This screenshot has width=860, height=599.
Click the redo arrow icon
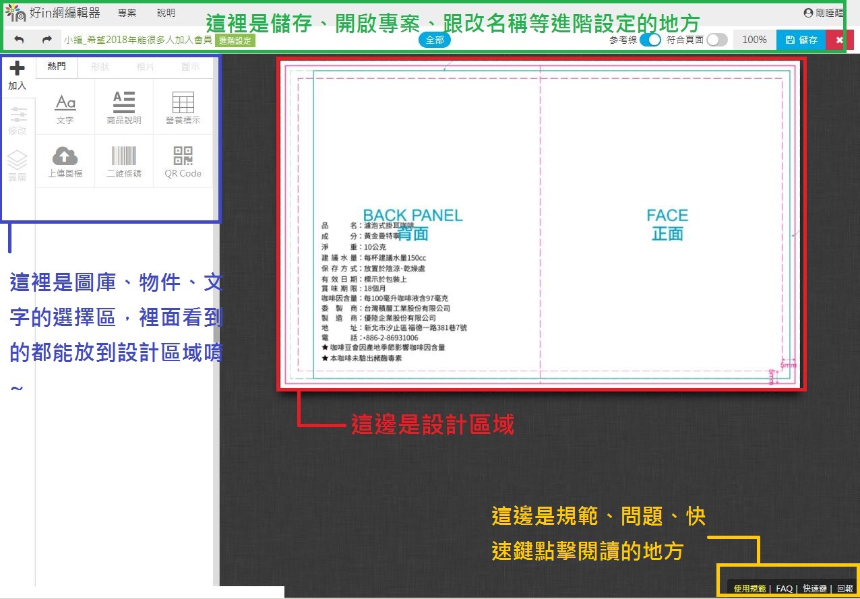[x=47, y=40]
